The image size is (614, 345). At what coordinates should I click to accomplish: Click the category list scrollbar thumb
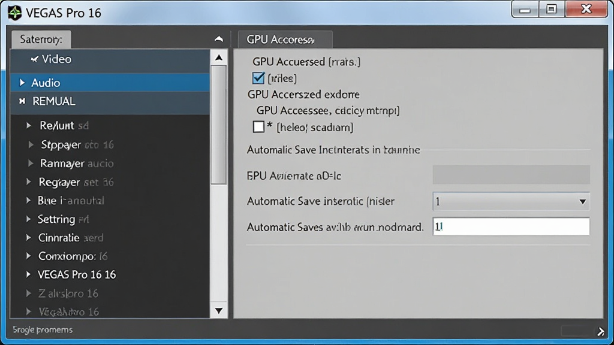point(219,125)
